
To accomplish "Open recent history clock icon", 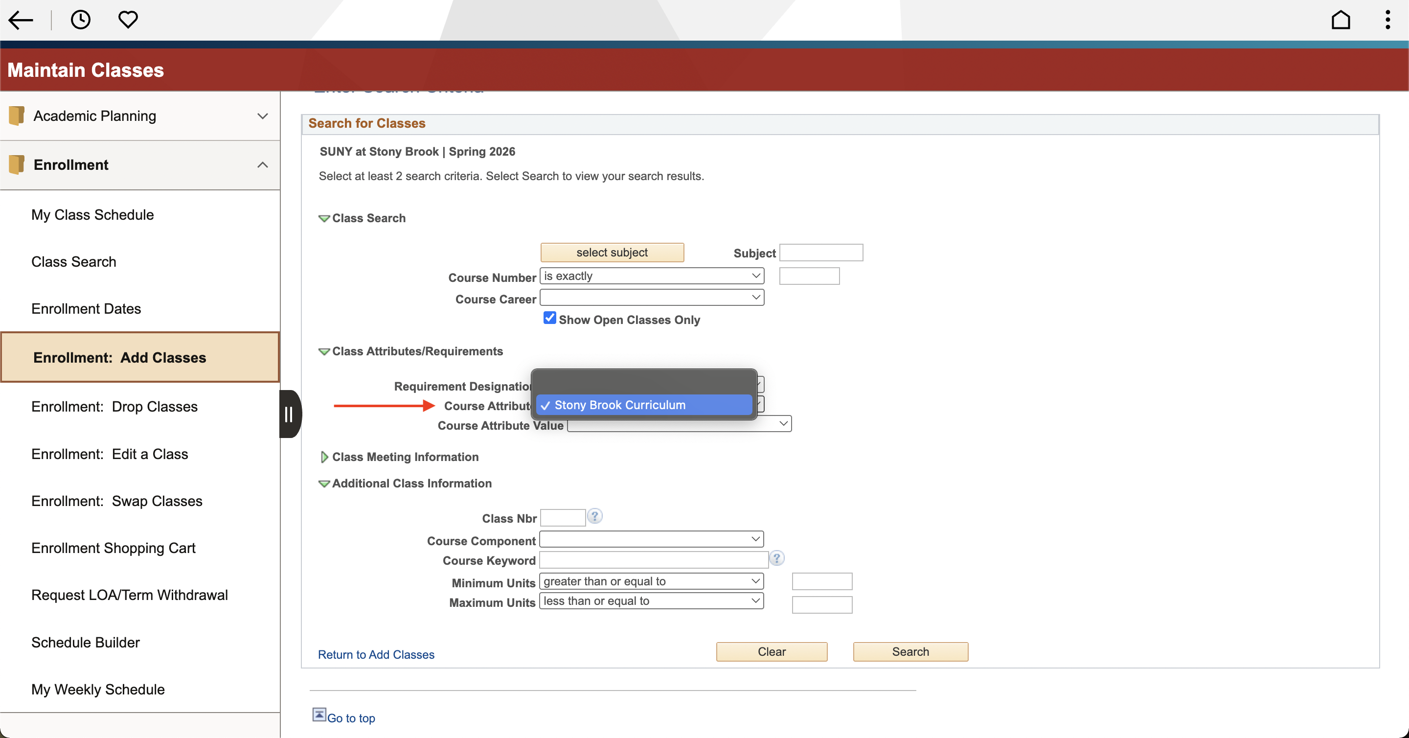I will 80,20.
